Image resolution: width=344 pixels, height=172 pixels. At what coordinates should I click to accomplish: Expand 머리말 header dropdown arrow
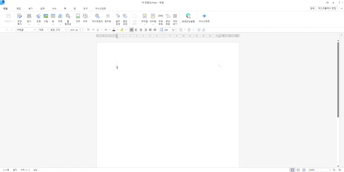click(x=145, y=24)
